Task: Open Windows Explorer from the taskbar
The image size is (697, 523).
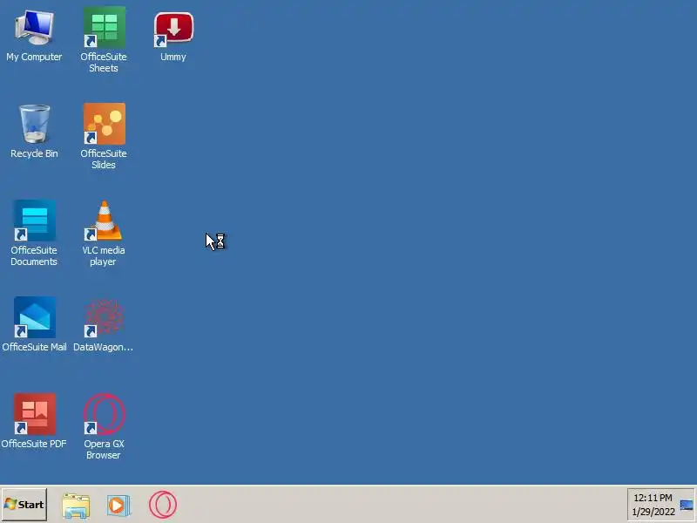Action: click(76, 506)
